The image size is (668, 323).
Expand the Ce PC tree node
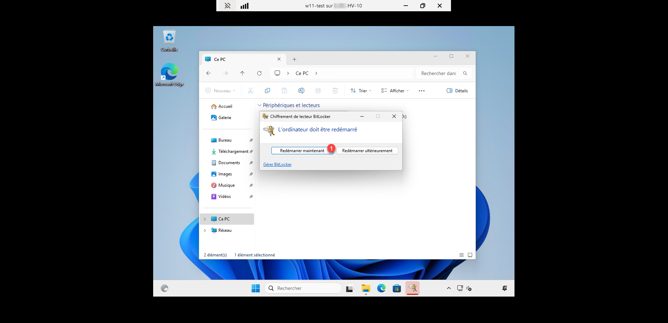pyautogui.click(x=205, y=219)
